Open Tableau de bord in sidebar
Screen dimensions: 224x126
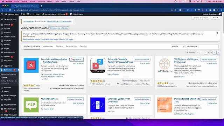point(10,19)
